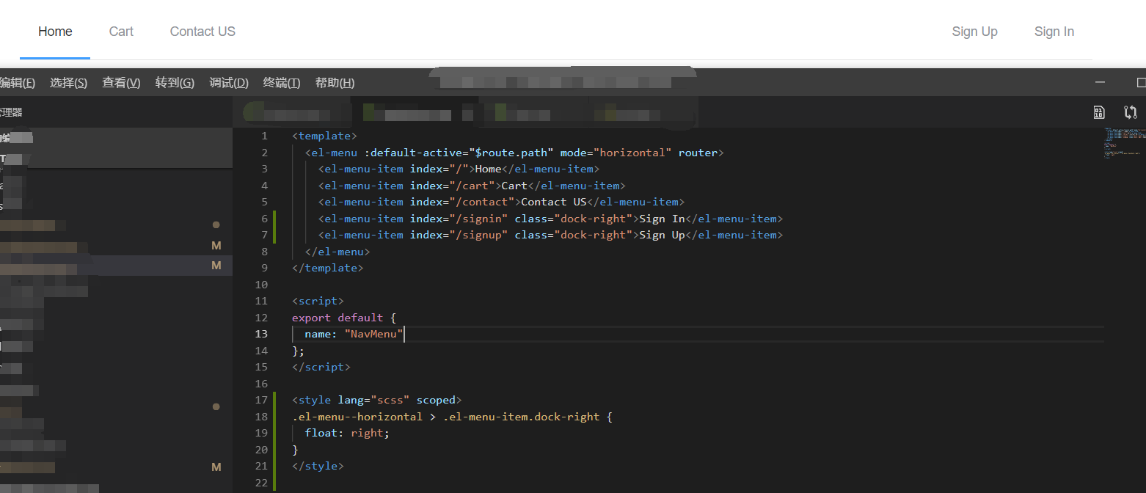Click the code text Home on line 3
Viewport: 1146px width, 493px height.
(489, 169)
